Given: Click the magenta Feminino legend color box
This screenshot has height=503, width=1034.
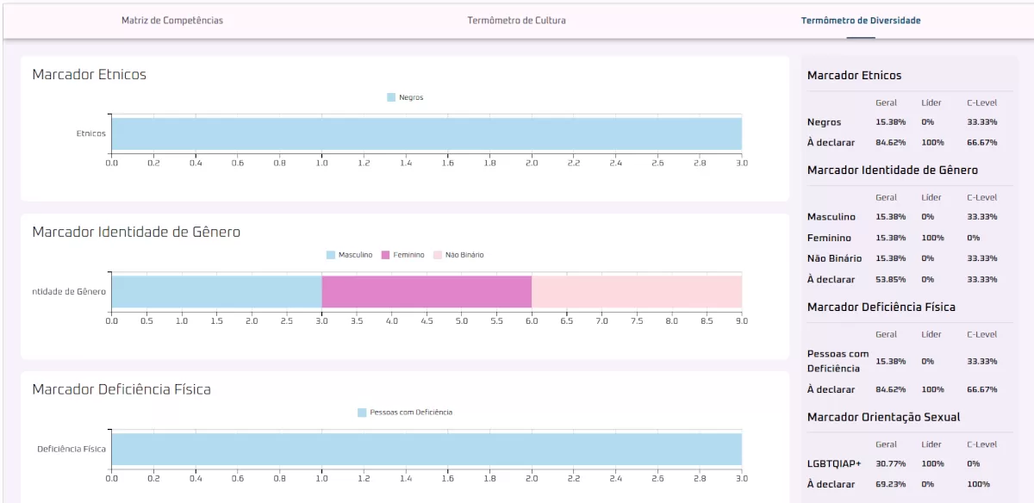Looking at the screenshot, I should point(385,255).
